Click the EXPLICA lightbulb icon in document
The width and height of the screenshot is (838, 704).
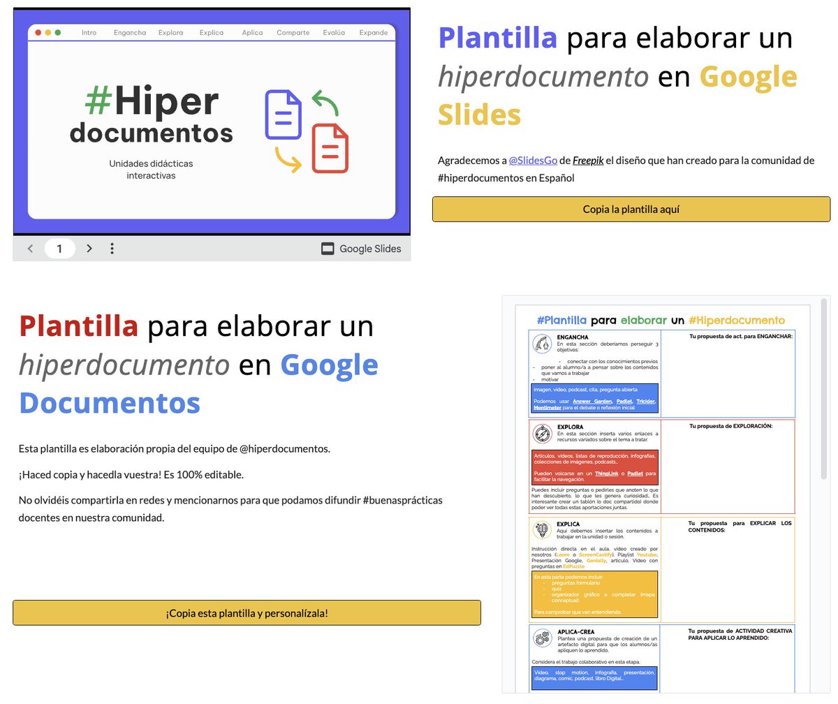click(542, 530)
